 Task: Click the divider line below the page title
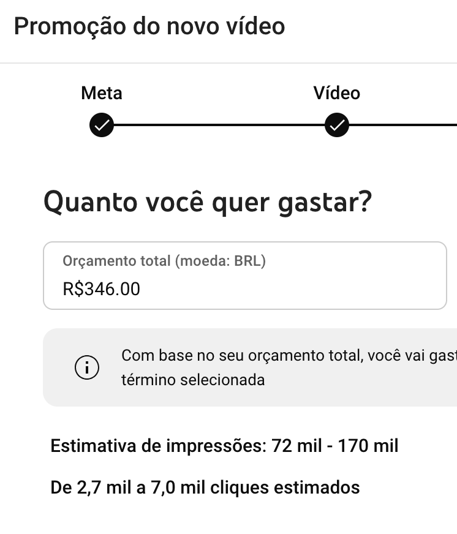(228, 63)
